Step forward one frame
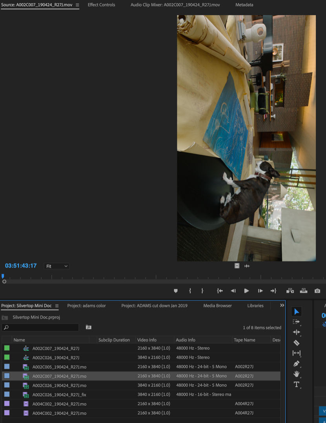326x423 pixels. point(260,291)
